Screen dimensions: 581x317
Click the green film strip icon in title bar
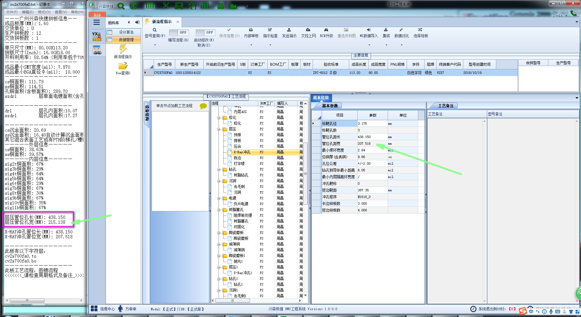coord(179,6)
